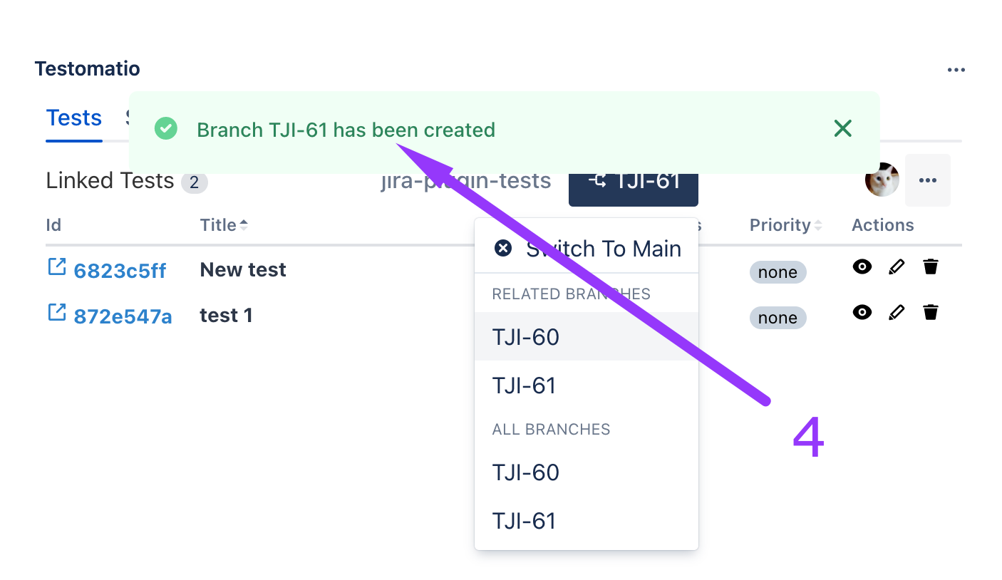Click the user avatar picture
Screen dimensions: 1002x580
(x=882, y=180)
